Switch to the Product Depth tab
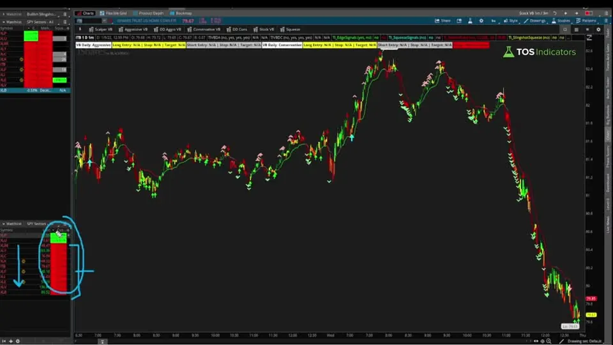This screenshot has height=345, width=613. pos(148,13)
